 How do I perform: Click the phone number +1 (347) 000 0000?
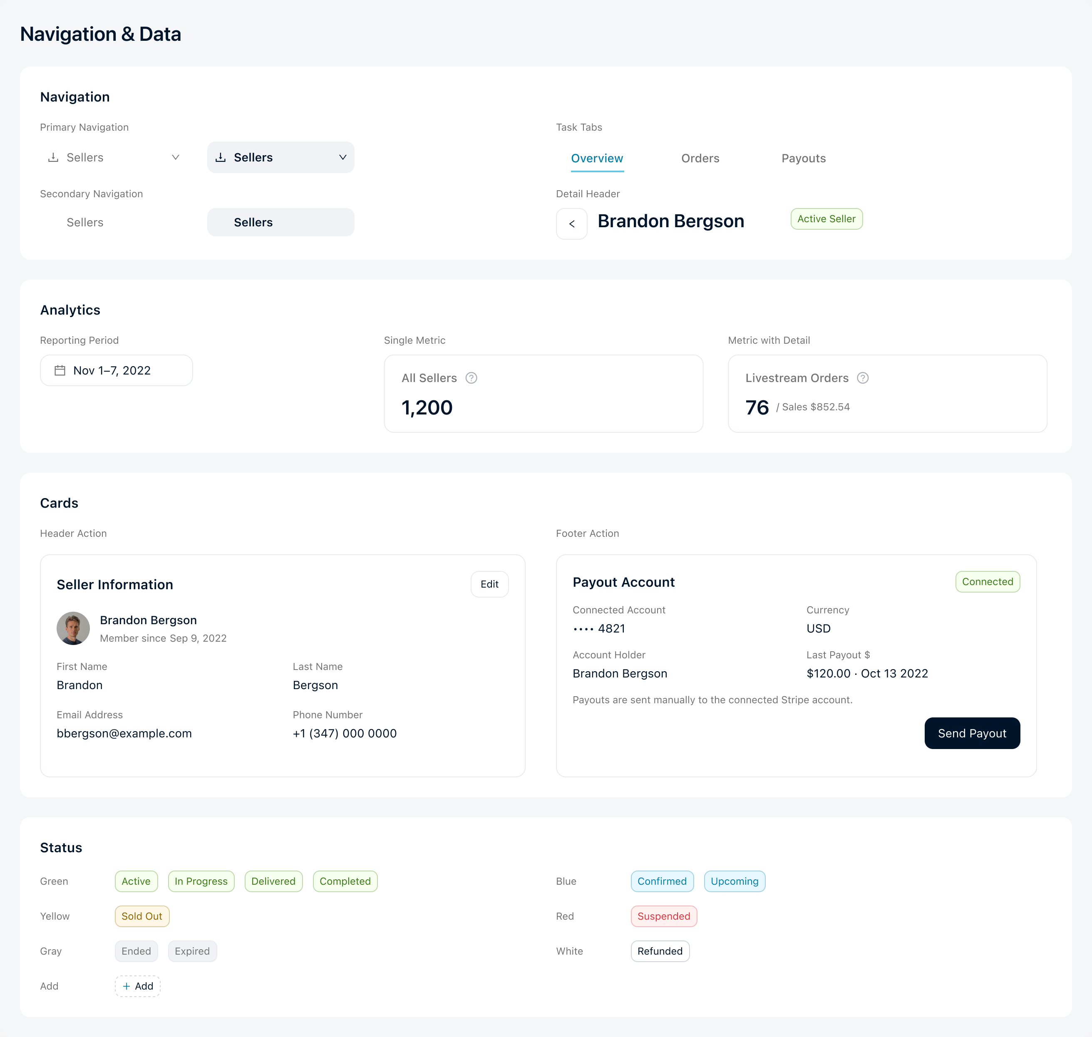click(x=345, y=733)
